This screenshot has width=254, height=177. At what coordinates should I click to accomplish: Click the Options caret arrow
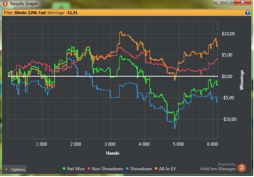(6, 170)
